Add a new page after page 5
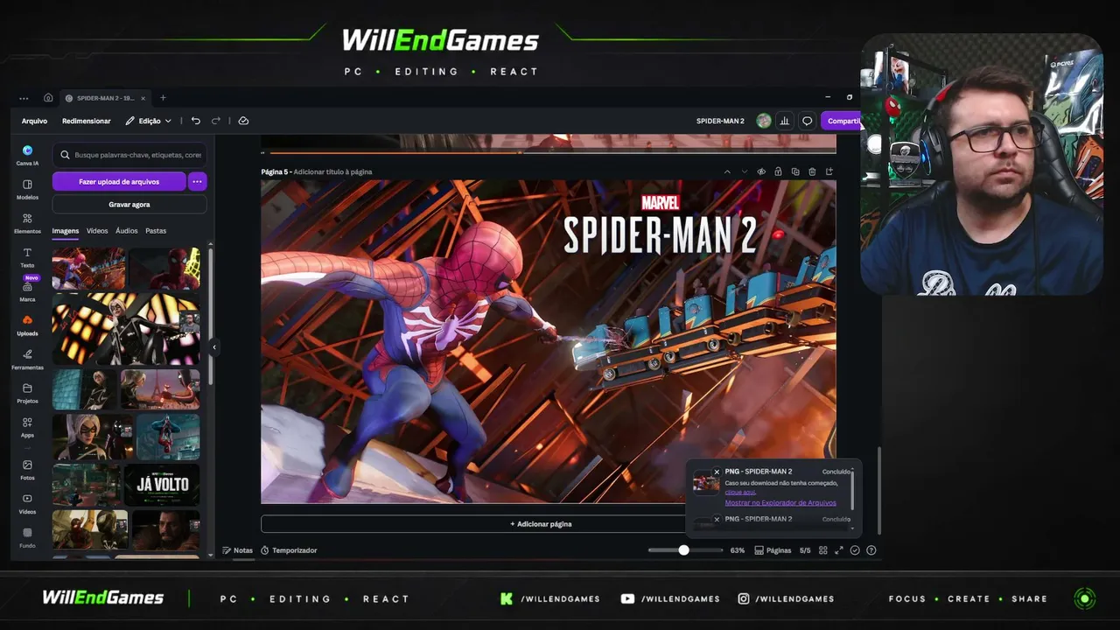The width and height of the screenshot is (1120, 630). (829, 171)
